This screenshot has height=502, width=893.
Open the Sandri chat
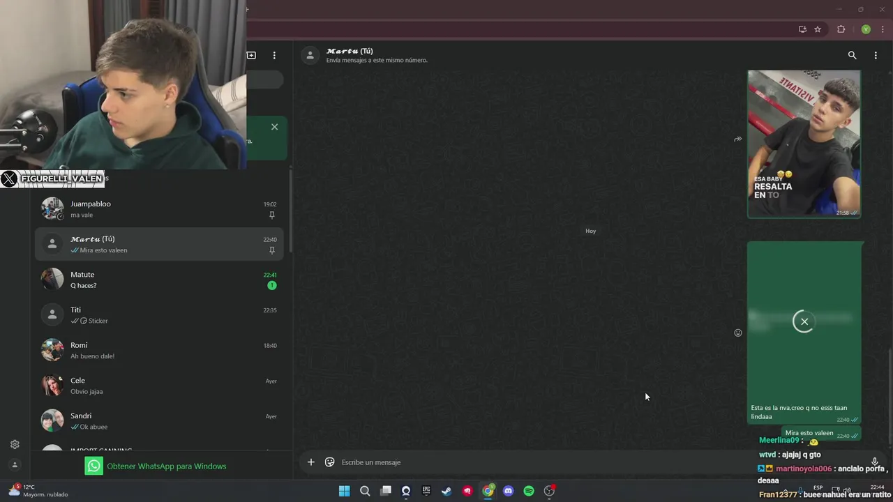tap(159, 421)
